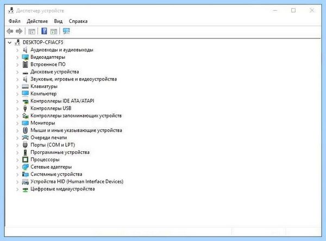Click the Клавиатуры keyboard icon
The image size is (326, 241).
tap(25, 86)
